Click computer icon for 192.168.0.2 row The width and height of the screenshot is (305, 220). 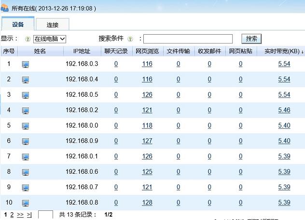(26, 110)
